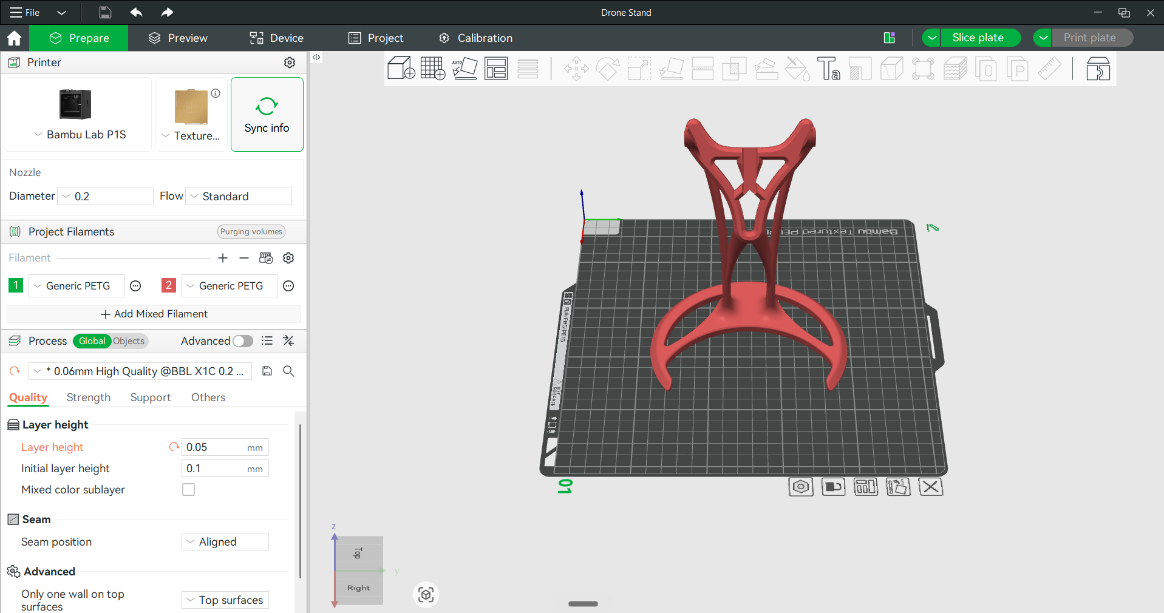This screenshot has width=1164, height=613.
Task: Click the Add plate grid icon
Action: click(x=433, y=68)
